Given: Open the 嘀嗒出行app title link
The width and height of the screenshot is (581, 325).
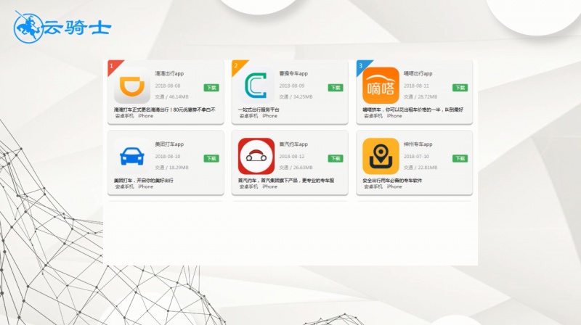Looking at the screenshot, I should click(x=418, y=74).
